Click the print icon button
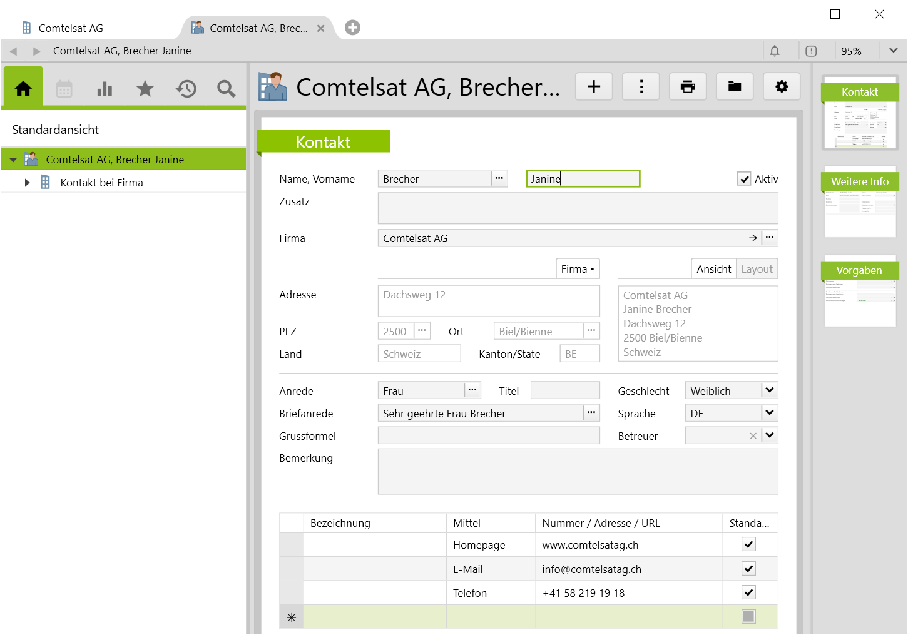 (688, 86)
